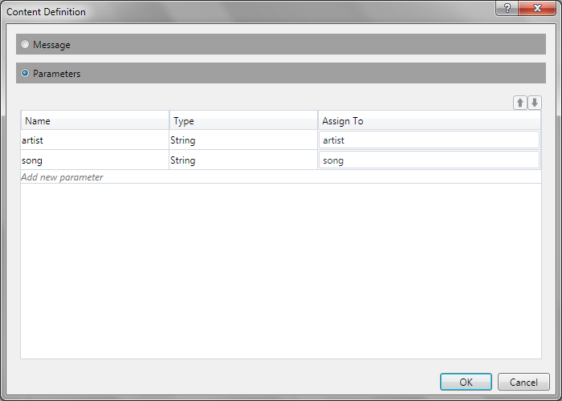Select the artist parameter name cell
The height and width of the screenshot is (401, 562).
tap(95, 140)
